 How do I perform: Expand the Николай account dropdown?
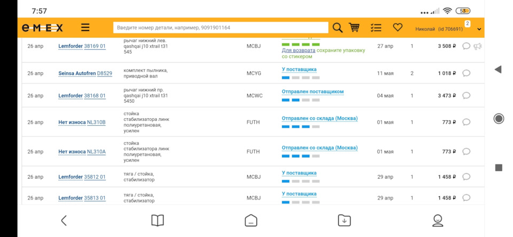pos(479,29)
